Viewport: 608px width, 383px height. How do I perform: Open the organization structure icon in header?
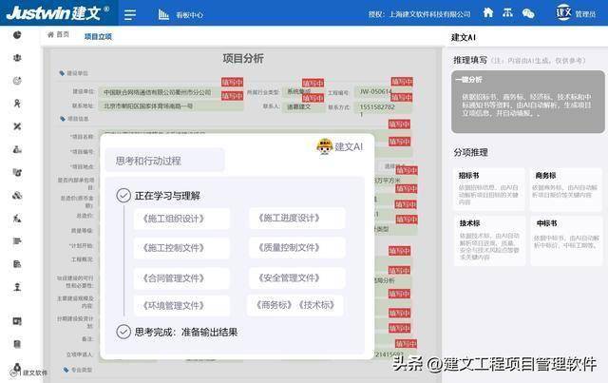pyautogui.click(x=508, y=13)
